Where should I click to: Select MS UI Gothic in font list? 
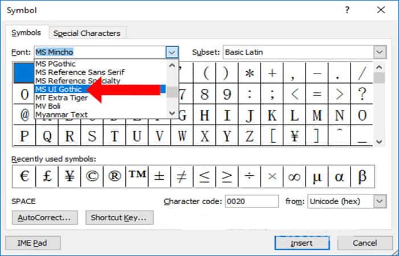pyautogui.click(x=100, y=89)
